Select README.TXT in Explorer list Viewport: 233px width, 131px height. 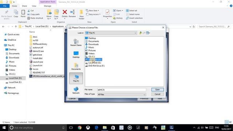[37, 72]
